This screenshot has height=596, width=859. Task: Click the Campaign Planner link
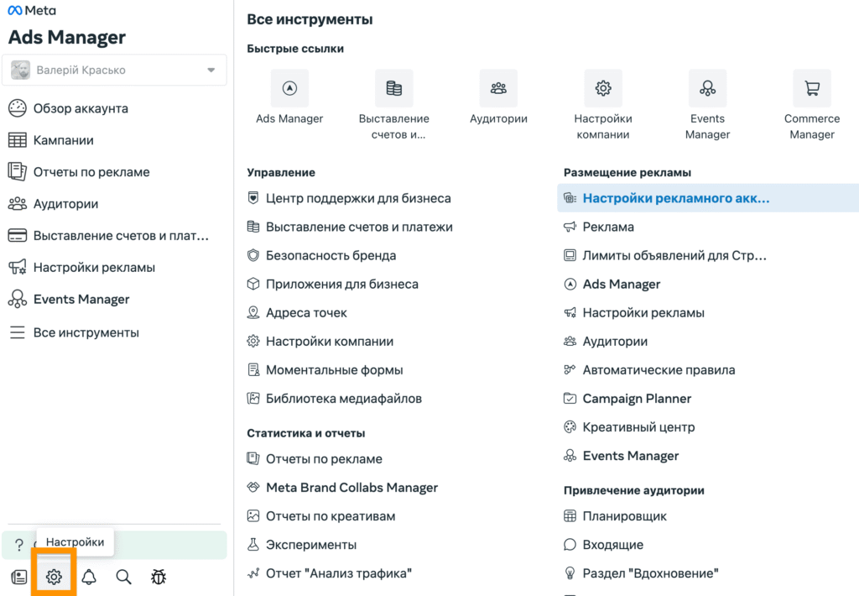[x=637, y=399]
